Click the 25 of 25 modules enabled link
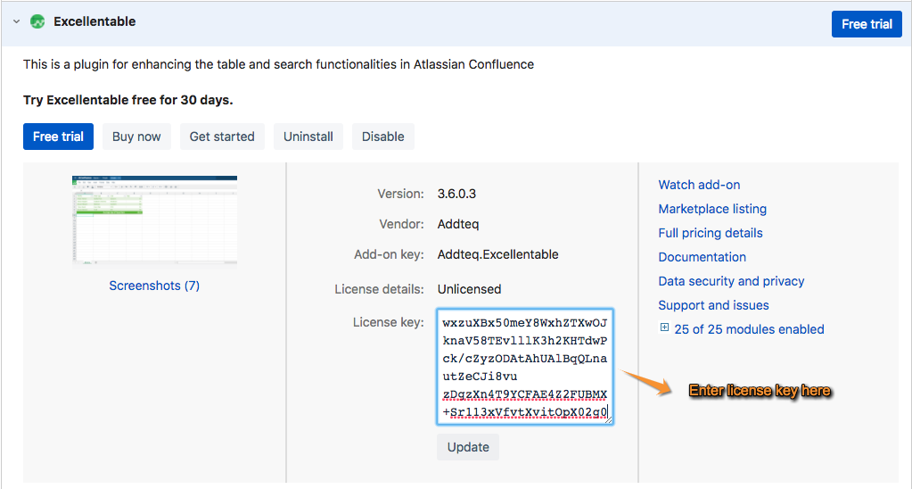Image resolution: width=912 pixels, height=489 pixels. coord(749,329)
